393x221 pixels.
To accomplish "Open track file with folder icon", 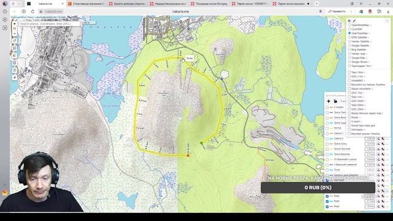I will 335,101.
